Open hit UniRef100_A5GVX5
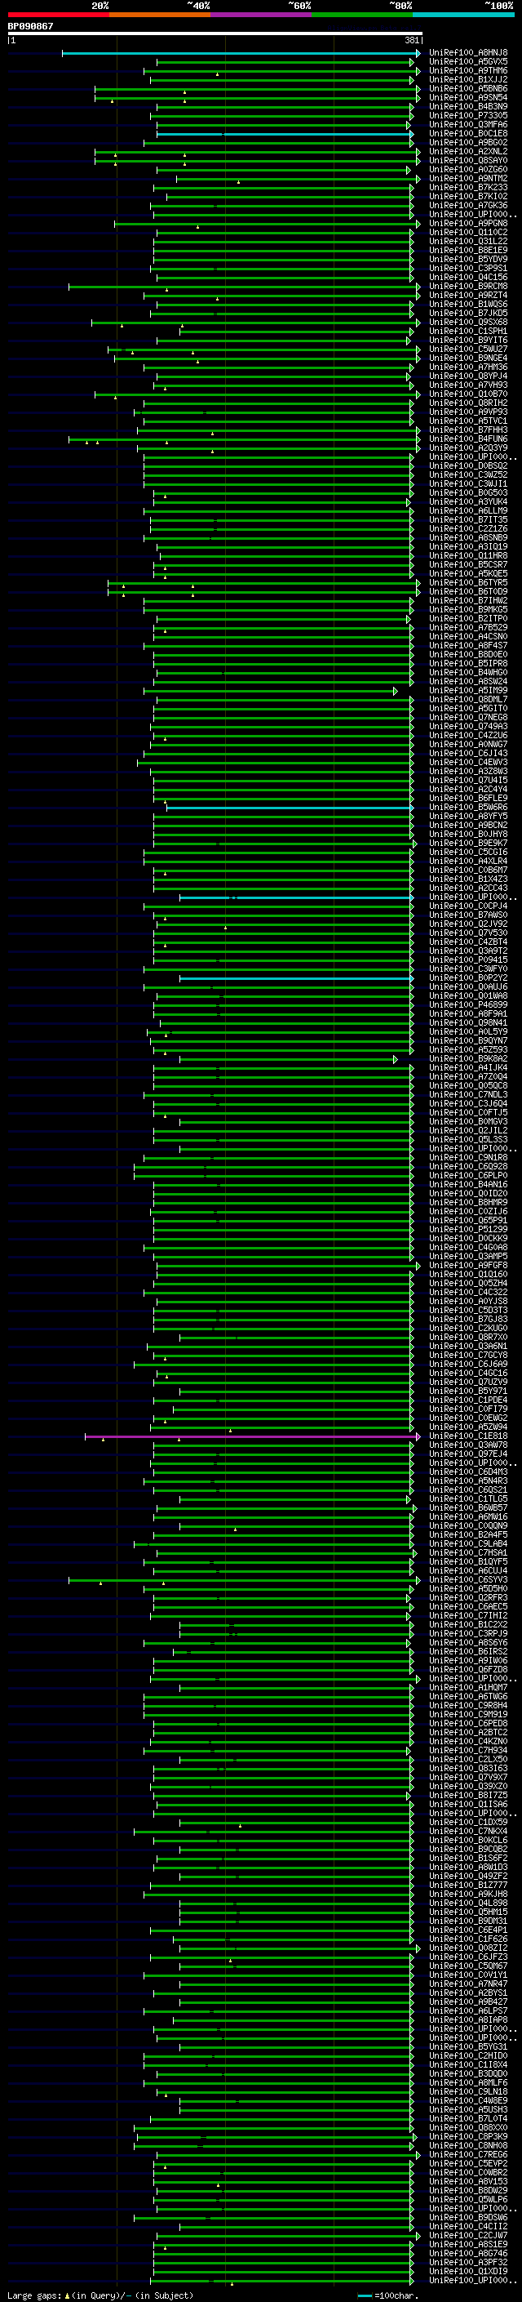The width and height of the screenshot is (522, 2302). pos(468,62)
